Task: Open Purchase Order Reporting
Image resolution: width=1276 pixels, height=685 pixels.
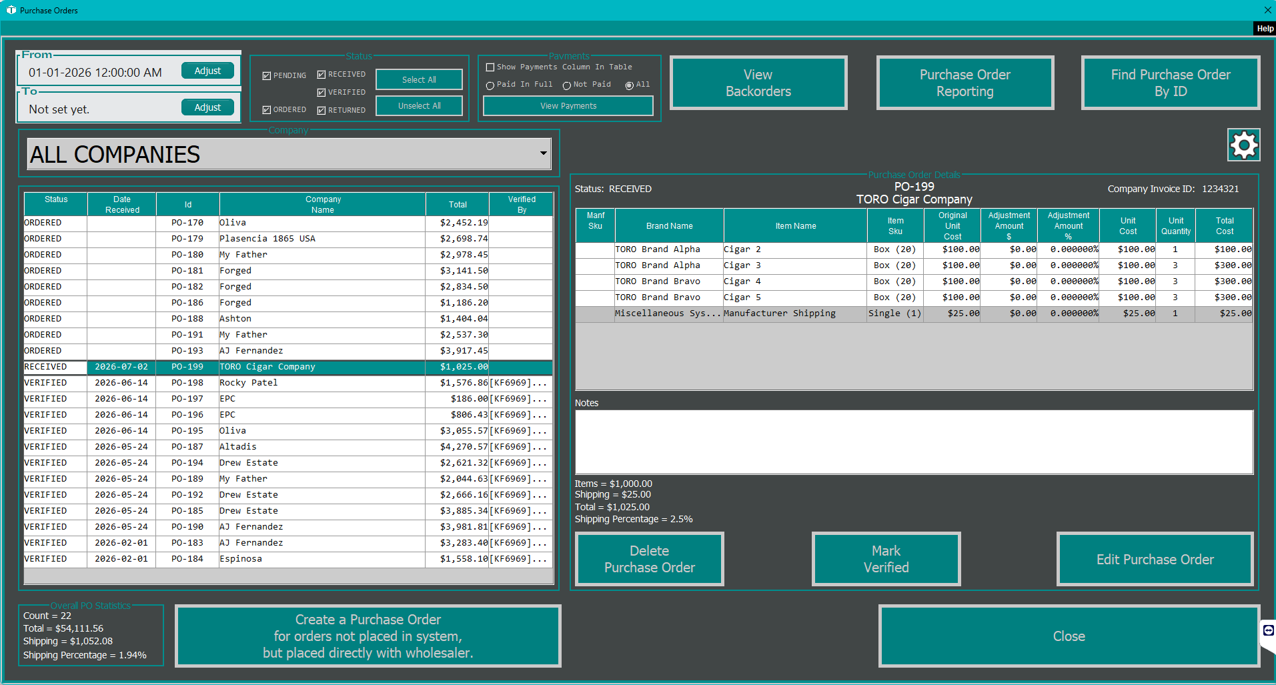Action: pyautogui.click(x=965, y=83)
